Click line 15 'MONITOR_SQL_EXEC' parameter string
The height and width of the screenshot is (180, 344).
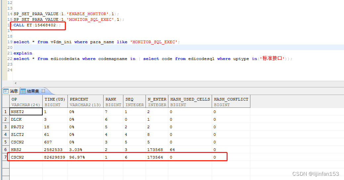pyautogui.click(x=90, y=20)
